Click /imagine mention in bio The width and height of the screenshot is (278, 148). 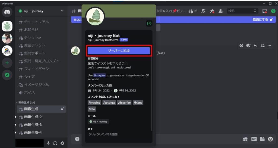coord(99,75)
